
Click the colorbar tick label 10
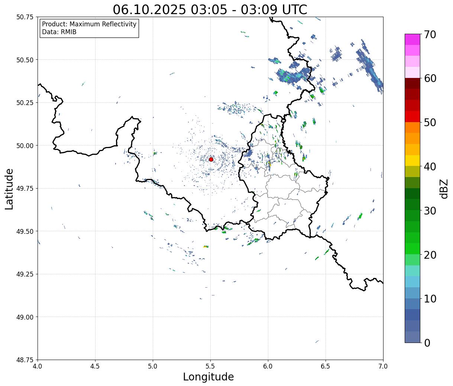click(430, 299)
